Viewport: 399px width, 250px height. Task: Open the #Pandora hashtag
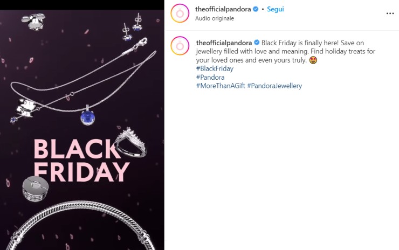click(210, 77)
